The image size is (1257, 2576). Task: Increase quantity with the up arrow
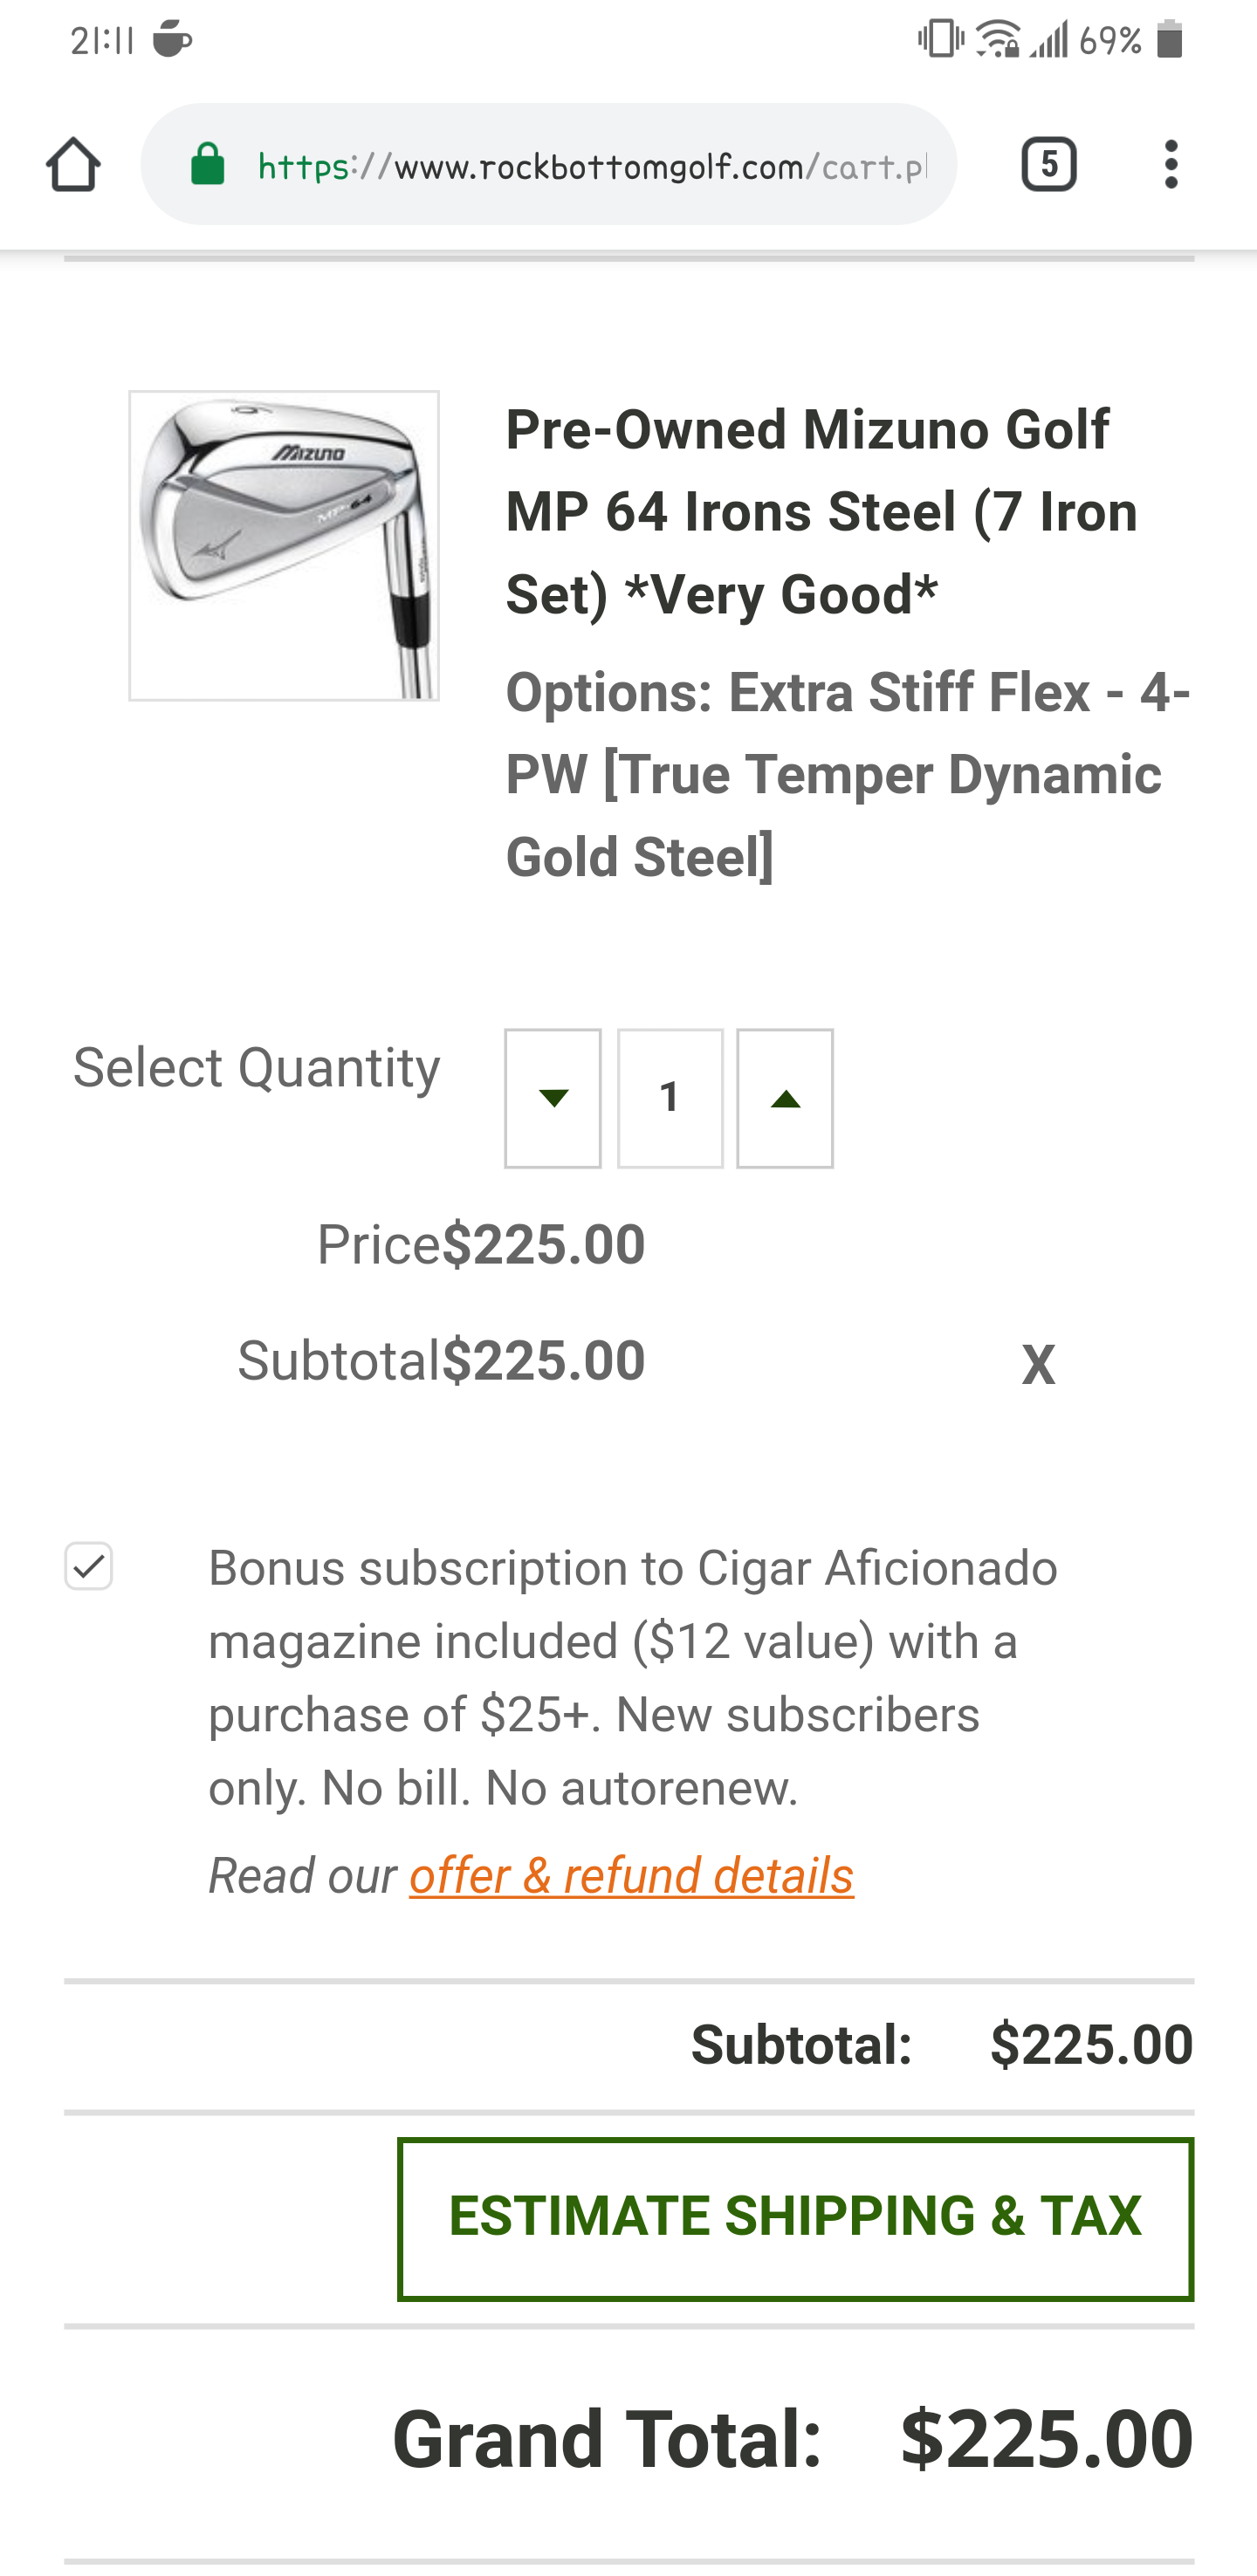click(785, 1098)
